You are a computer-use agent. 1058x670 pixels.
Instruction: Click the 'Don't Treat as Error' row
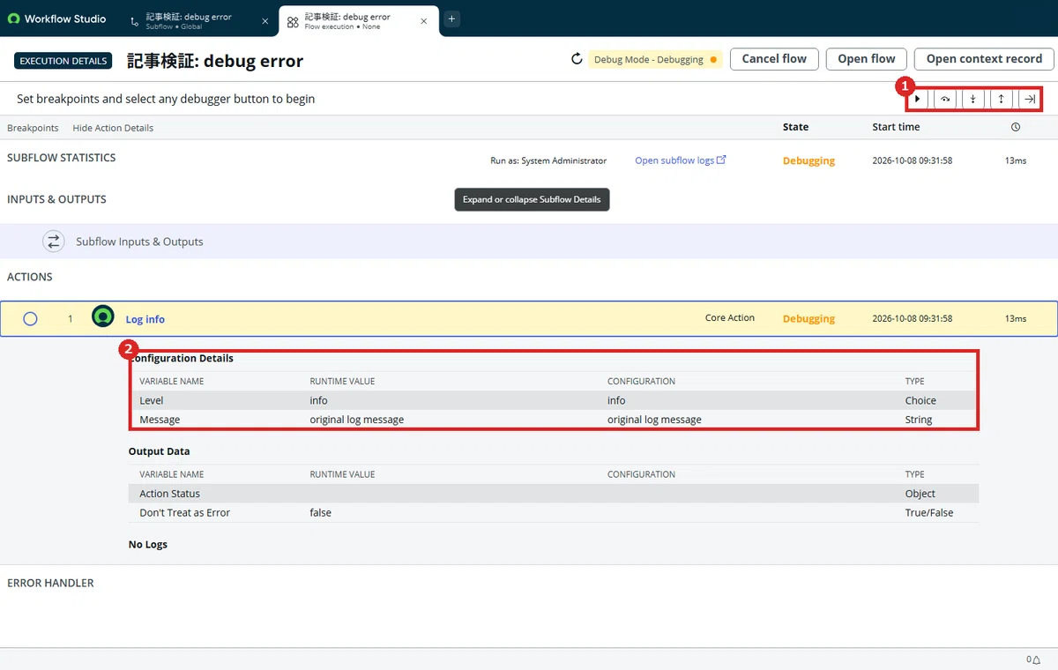click(x=554, y=512)
